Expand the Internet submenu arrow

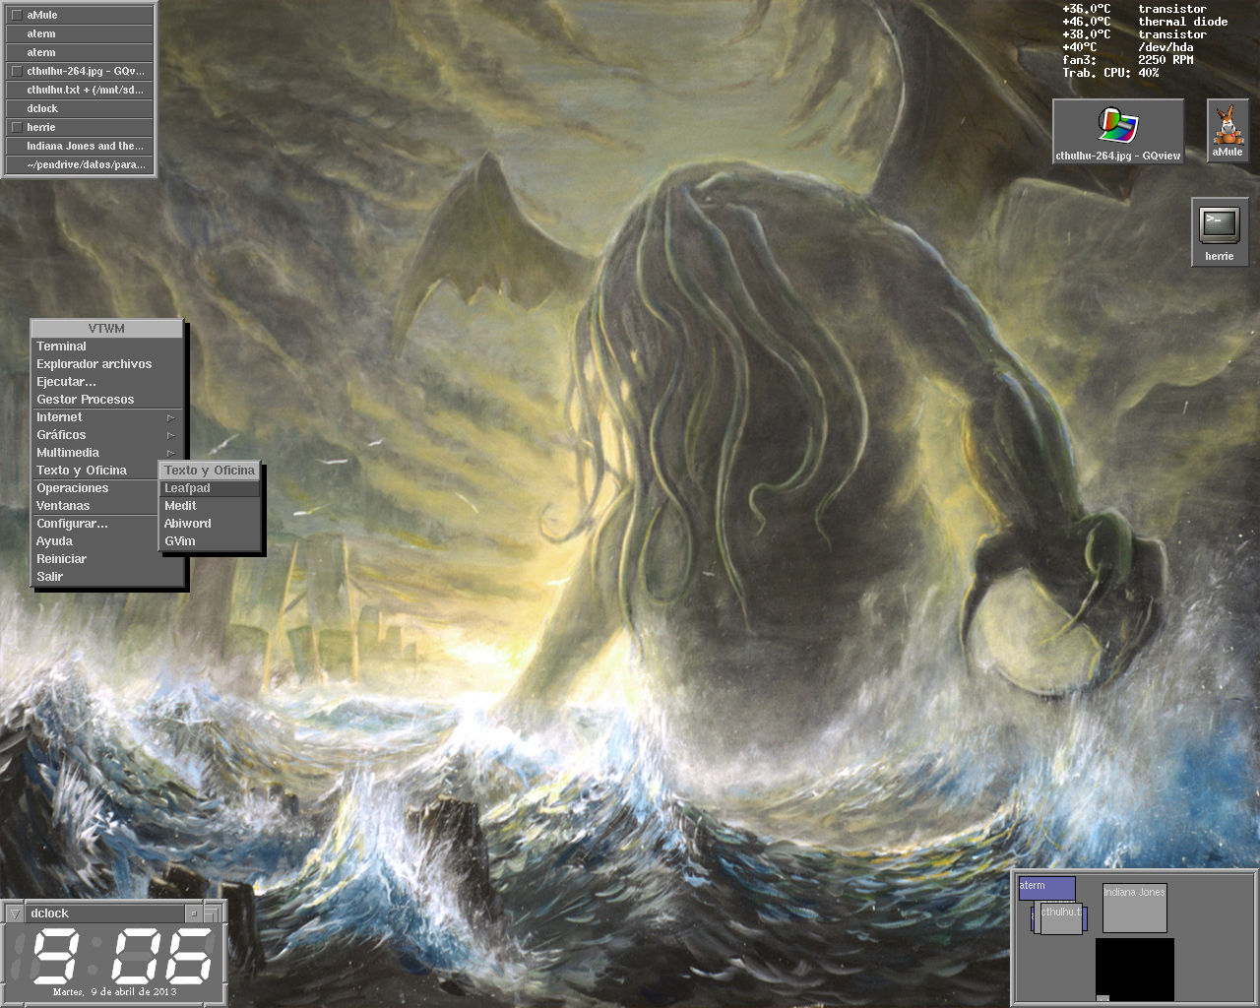170,417
